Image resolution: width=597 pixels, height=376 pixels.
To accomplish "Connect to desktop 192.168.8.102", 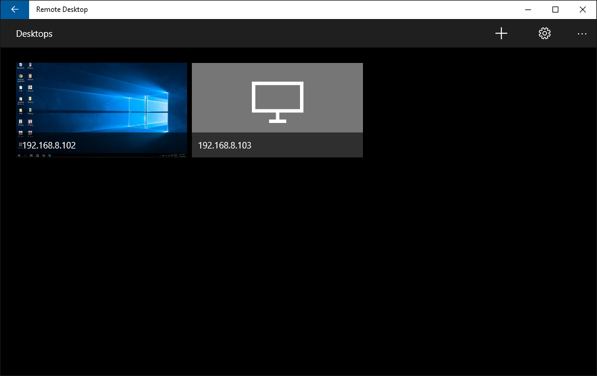I will (101, 101).
